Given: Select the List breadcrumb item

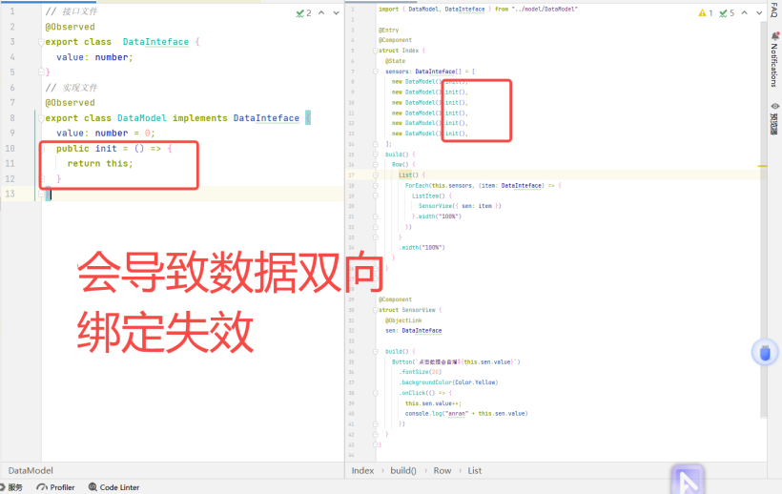Looking at the screenshot, I should (475, 470).
